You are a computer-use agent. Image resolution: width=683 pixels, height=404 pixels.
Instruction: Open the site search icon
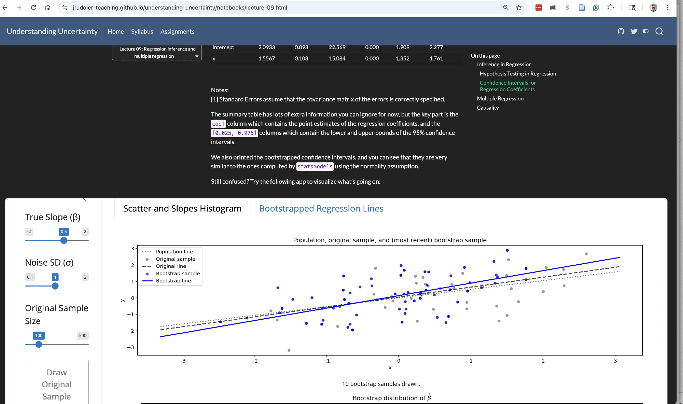659,31
